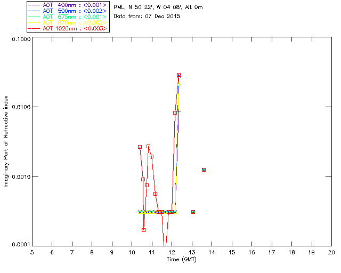341x273 pixels.
Task: Click the y-axis label 0.0001
Action: tap(21, 245)
